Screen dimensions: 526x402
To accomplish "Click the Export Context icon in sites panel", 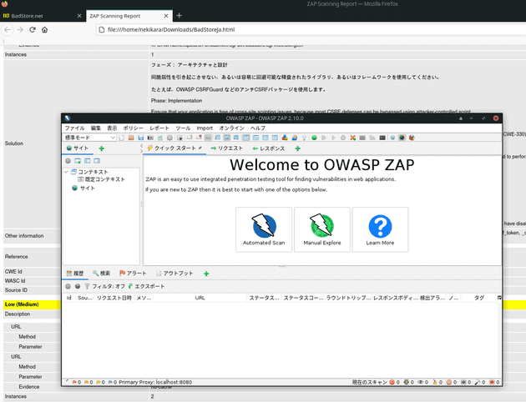I will [x=97, y=161].
